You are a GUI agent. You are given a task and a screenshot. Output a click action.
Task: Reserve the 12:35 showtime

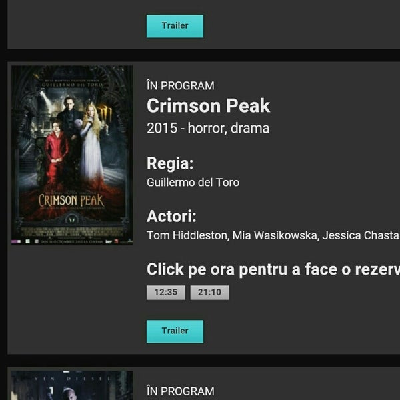pos(166,293)
